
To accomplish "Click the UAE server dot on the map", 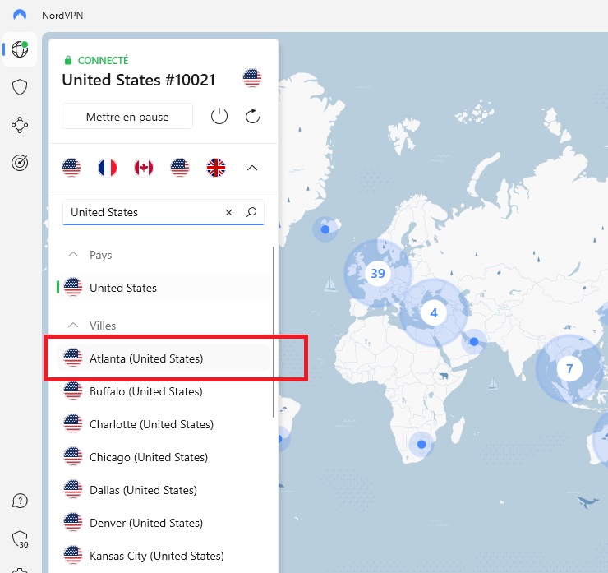I will pyautogui.click(x=474, y=341).
